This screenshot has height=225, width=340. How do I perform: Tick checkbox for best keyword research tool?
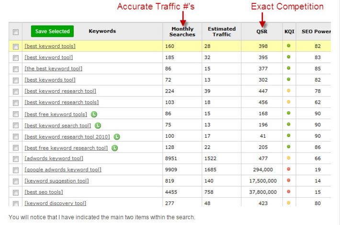click(x=16, y=92)
